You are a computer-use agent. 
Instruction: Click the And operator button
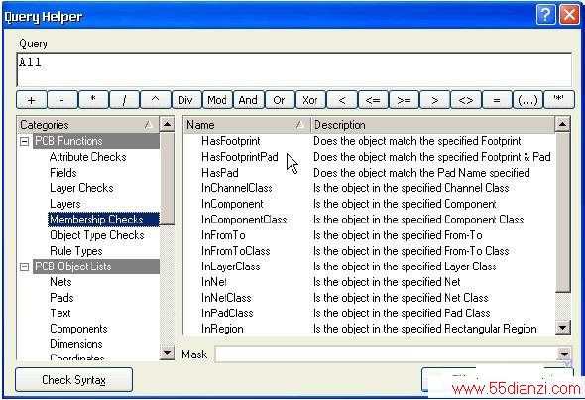[x=248, y=100]
